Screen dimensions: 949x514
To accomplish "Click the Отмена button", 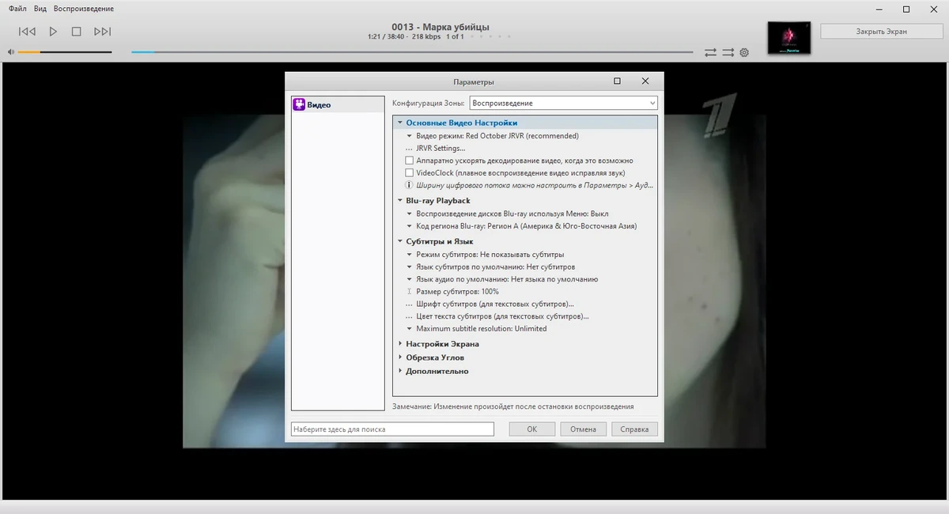I will click(583, 429).
